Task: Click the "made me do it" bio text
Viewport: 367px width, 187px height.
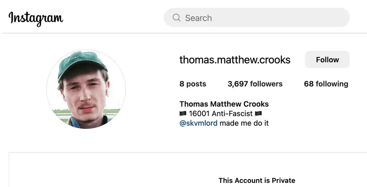Action: (x=244, y=123)
